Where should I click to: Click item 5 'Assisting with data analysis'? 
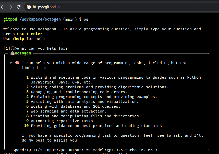(x=85, y=102)
